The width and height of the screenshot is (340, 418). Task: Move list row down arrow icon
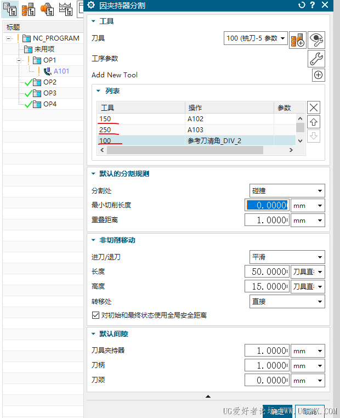314,136
